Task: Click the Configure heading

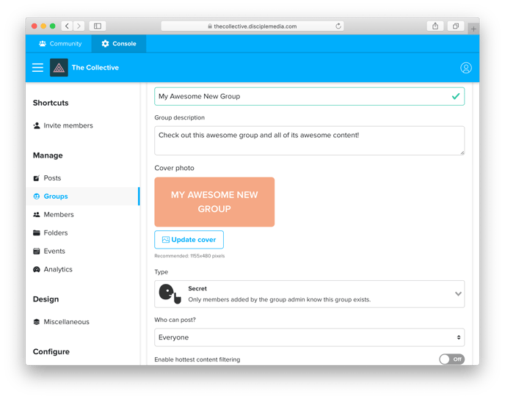Action: coord(51,352)
